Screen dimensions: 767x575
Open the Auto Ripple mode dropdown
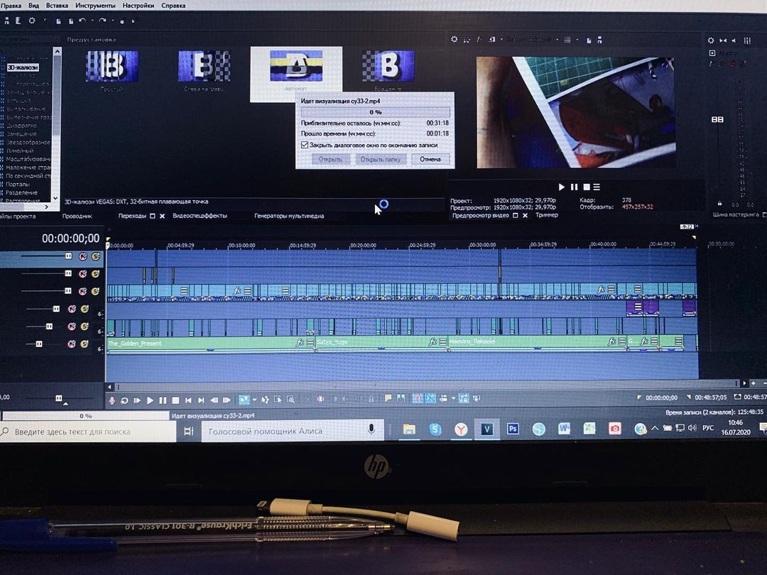[x=453, y=398]
